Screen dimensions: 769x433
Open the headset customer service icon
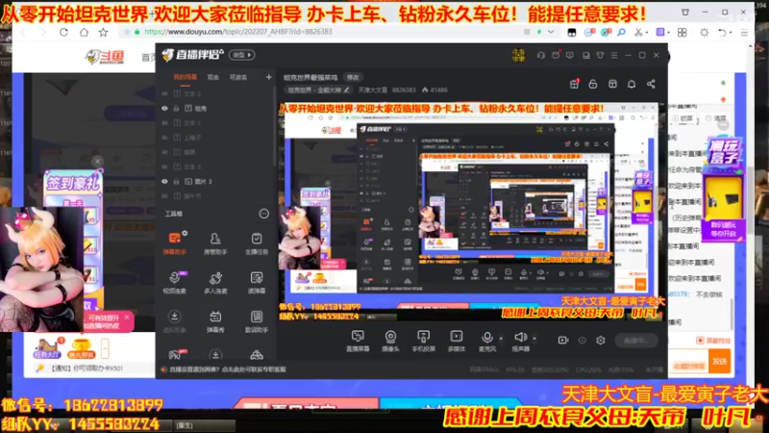pyautogui.click(x=541, y=55)
